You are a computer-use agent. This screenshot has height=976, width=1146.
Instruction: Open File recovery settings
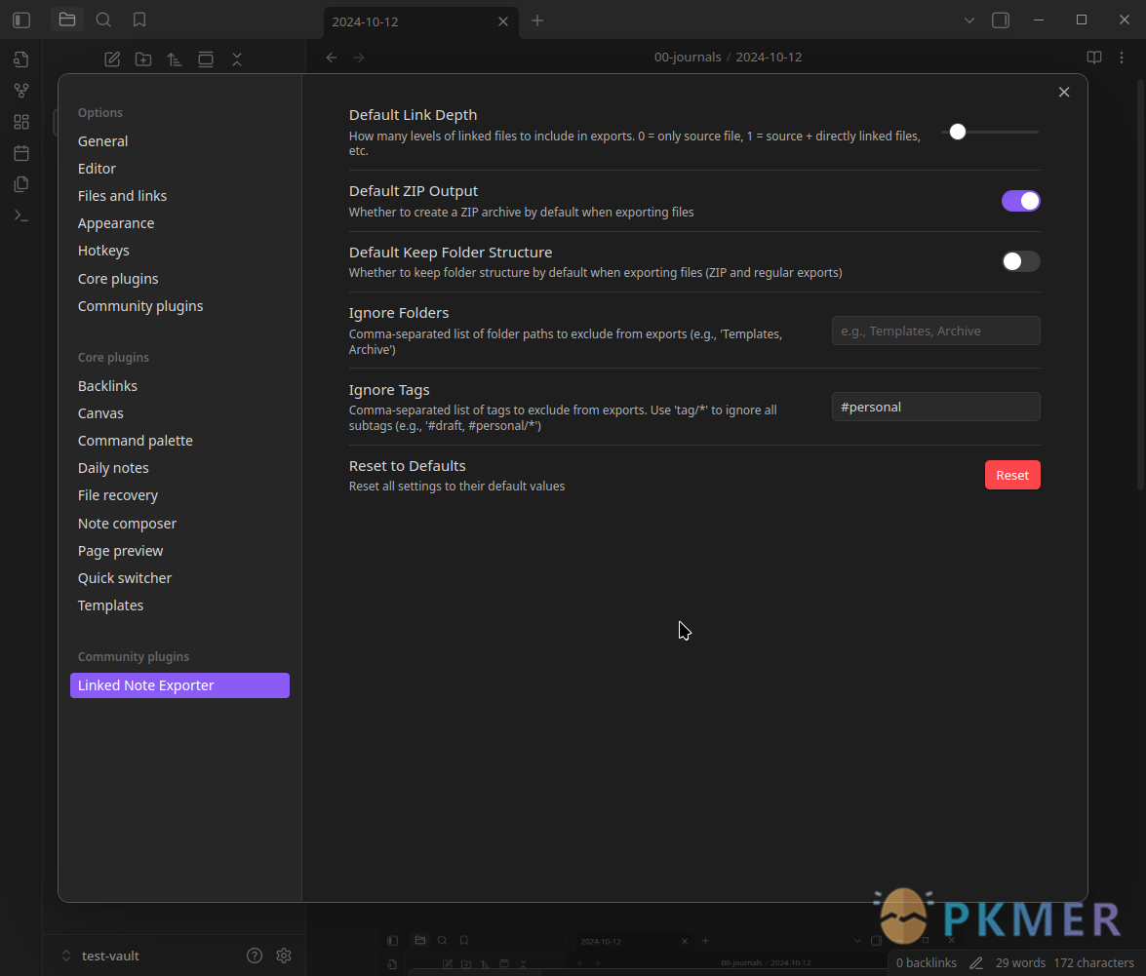pos(118,495)
